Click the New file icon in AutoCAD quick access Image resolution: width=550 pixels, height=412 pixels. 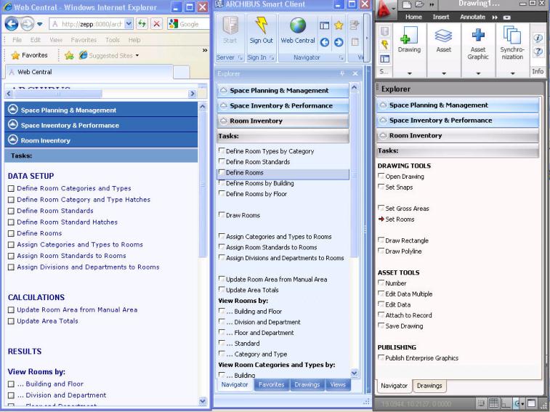406,4
